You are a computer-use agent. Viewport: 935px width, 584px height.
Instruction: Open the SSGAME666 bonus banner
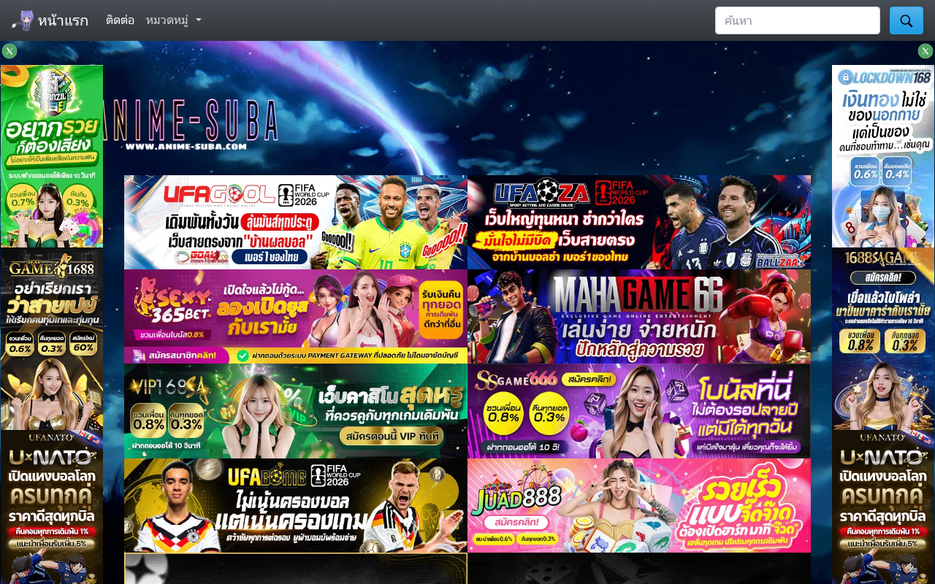click(x=639, y=411)
